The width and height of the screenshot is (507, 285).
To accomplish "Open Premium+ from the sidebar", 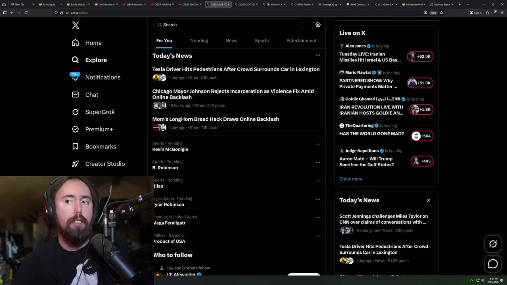I will coord(92,129).
